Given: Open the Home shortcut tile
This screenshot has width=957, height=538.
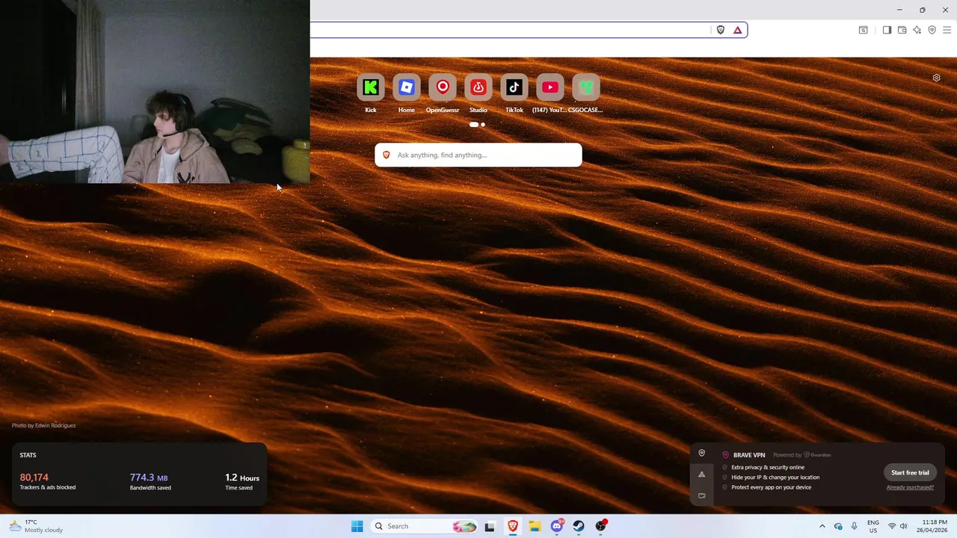Looking at the screenshot, I should [x=407, y=87].
